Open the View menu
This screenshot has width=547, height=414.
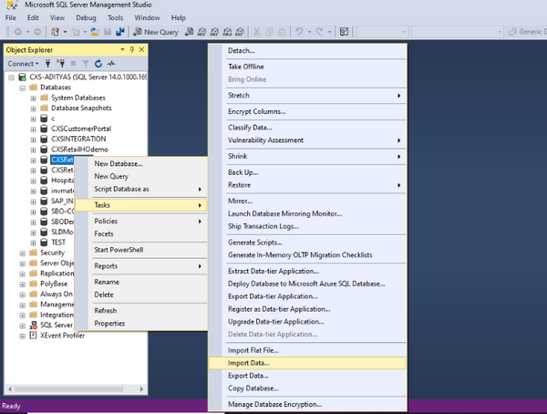(x=57, y=17)
